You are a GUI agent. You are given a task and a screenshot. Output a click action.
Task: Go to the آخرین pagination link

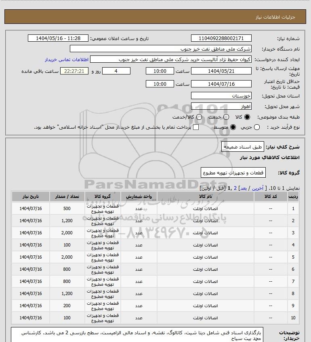click(x=258, y=188)
